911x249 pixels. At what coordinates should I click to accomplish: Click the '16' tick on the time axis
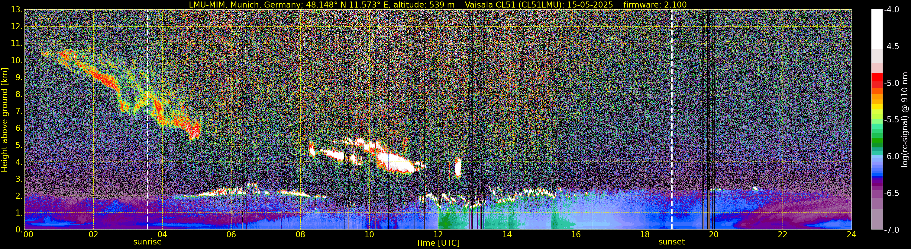576,235
